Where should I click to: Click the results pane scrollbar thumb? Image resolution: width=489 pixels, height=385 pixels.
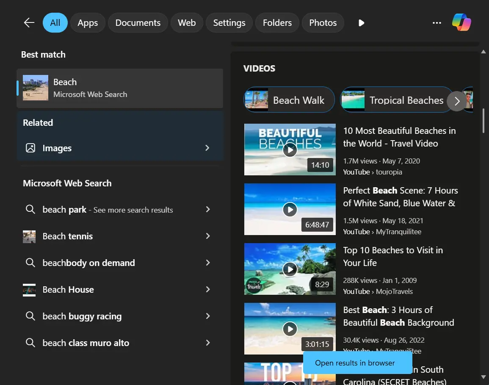tap(483, 121)
